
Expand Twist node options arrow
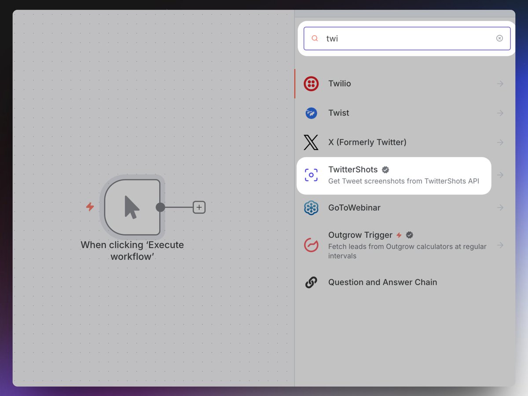[x=500, y=113]
